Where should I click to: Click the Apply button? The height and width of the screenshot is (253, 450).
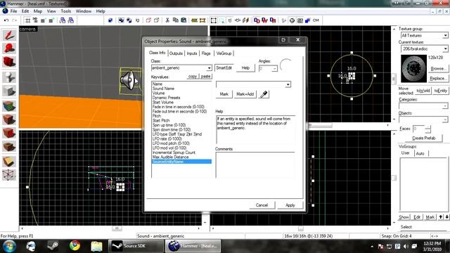(290, 205)
